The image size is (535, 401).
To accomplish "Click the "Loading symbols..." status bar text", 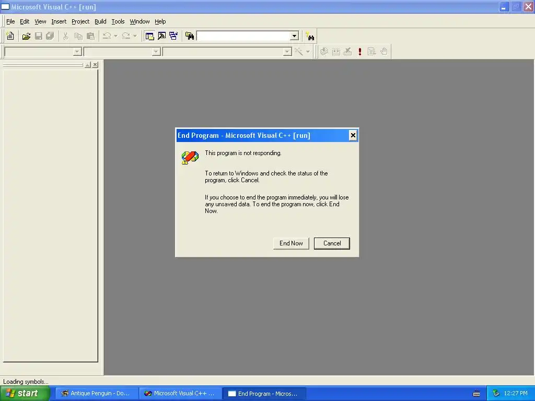I will tap(26, 382).
